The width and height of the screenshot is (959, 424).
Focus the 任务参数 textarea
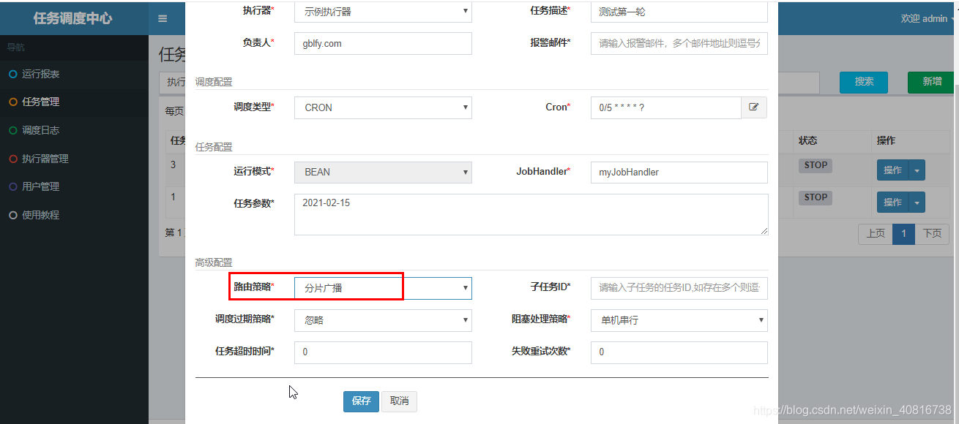coord(531,214)
